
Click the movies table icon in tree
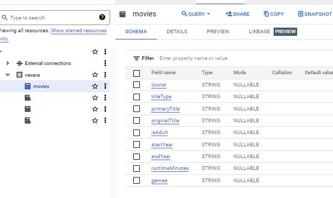[x=28, y=86]
